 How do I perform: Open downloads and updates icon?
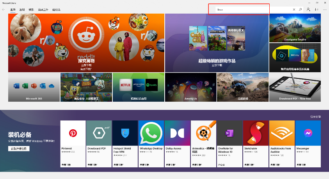click(317, 10)
